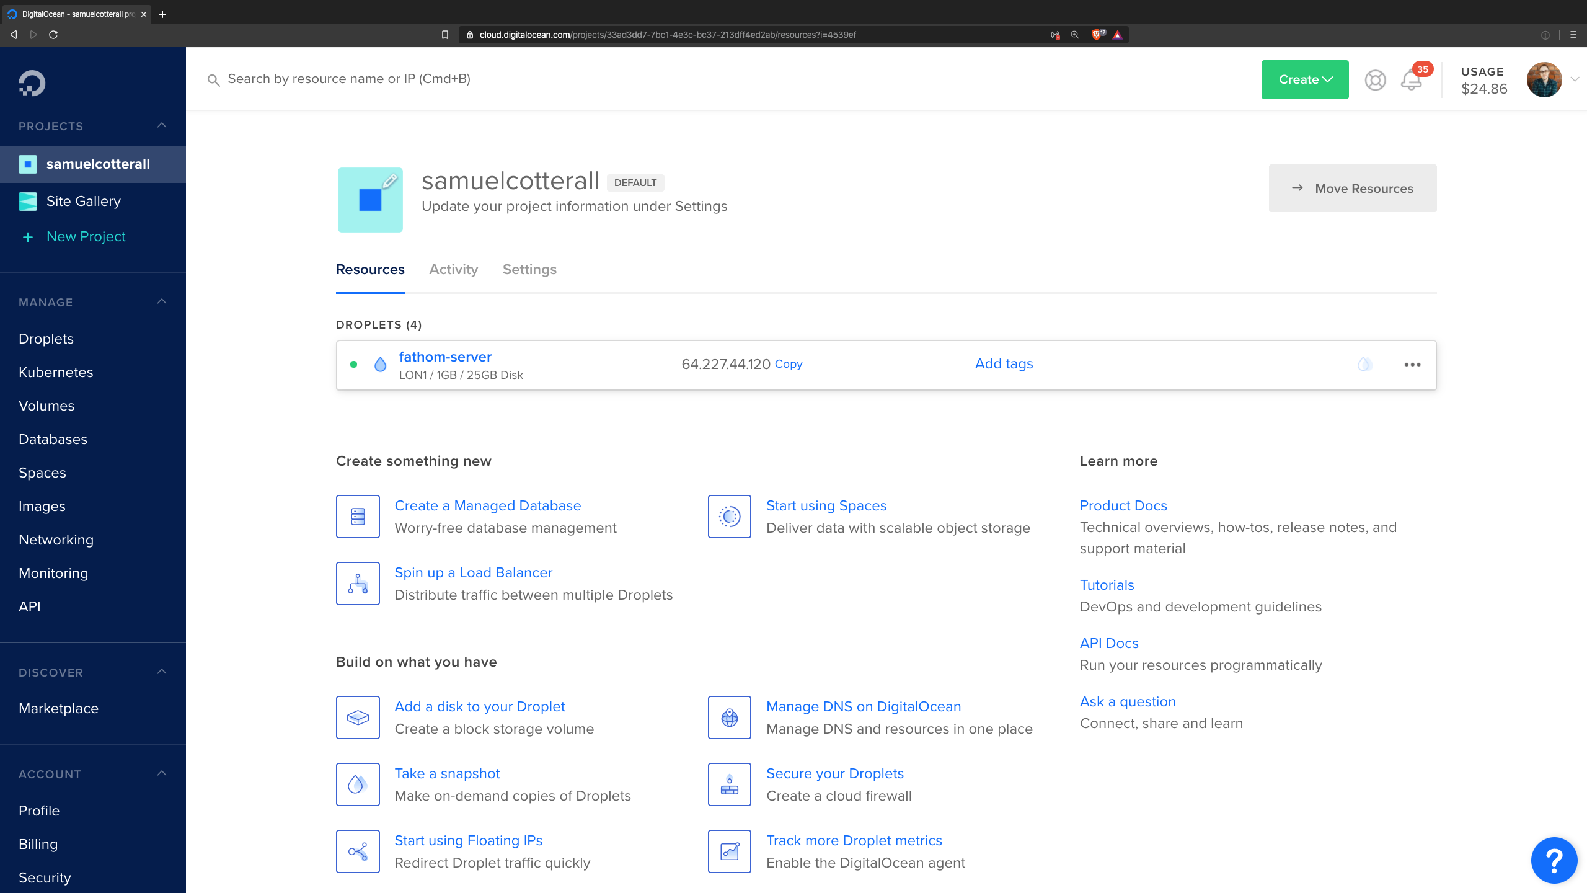Open the fathom-server actions ellipsis menu

(1412, 365)
